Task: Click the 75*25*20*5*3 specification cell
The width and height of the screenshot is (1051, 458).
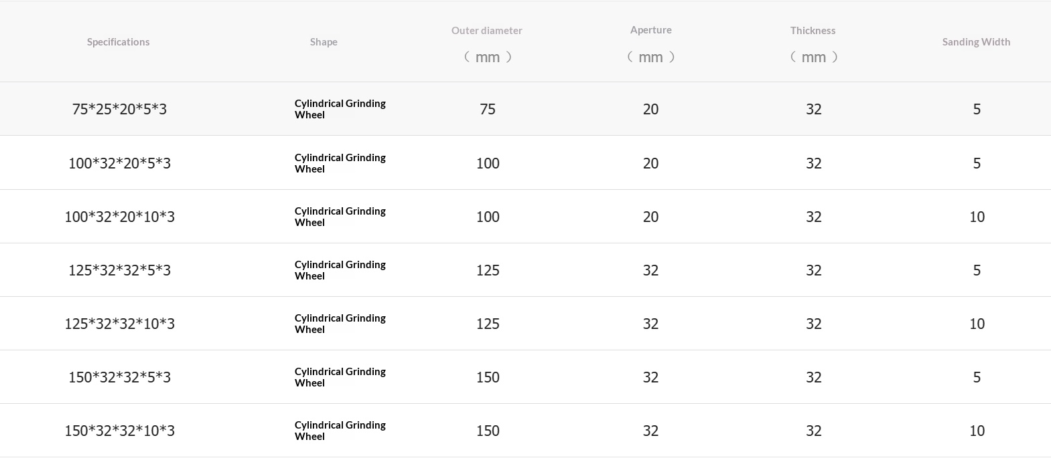Action: coord(119,109)
